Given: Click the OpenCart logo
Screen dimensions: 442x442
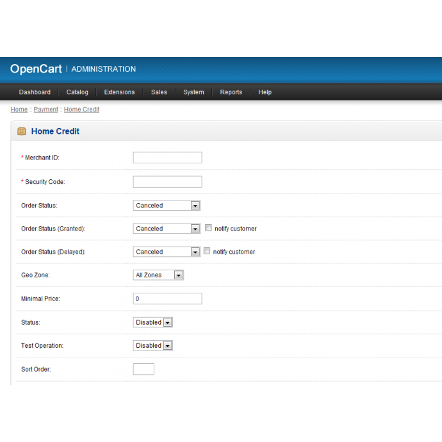Looking at the screenshot, I should pyautogui.click(x=36, y=69).
